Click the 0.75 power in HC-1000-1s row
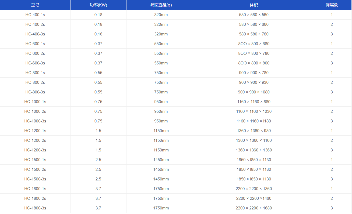Screen dimensions: 352x214 (x=98, y=102)
